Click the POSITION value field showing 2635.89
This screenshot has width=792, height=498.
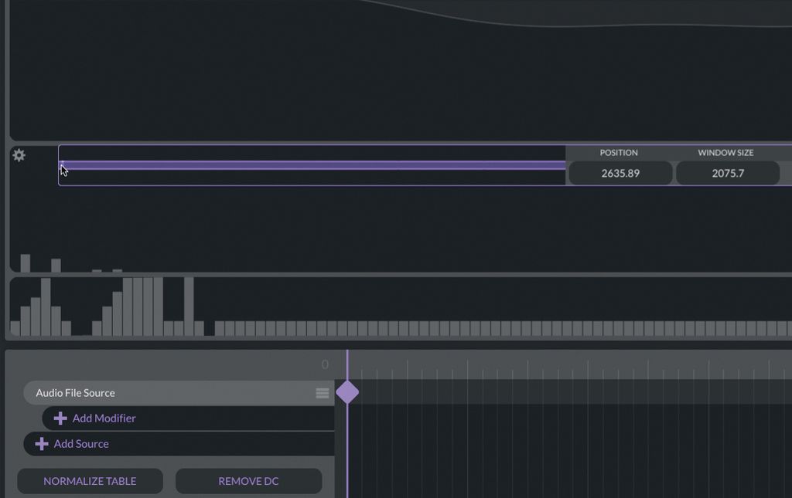[620, 173]
